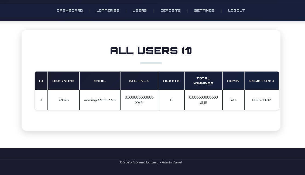Click the Tickets column header
Viewport: 305px width, 175px height.
[171, 81]
